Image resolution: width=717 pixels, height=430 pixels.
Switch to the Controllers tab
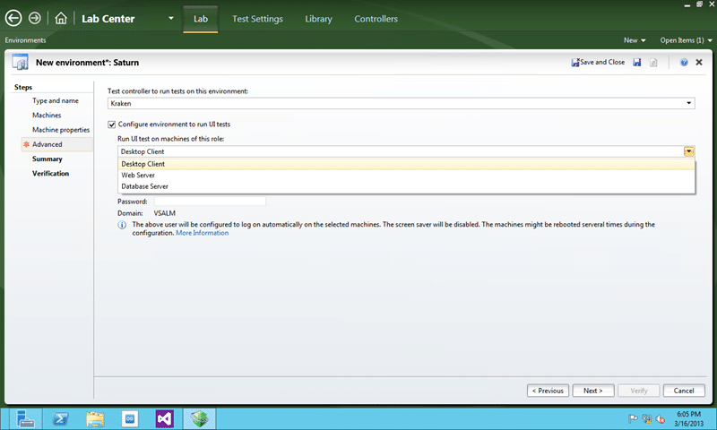coord(376,19)
